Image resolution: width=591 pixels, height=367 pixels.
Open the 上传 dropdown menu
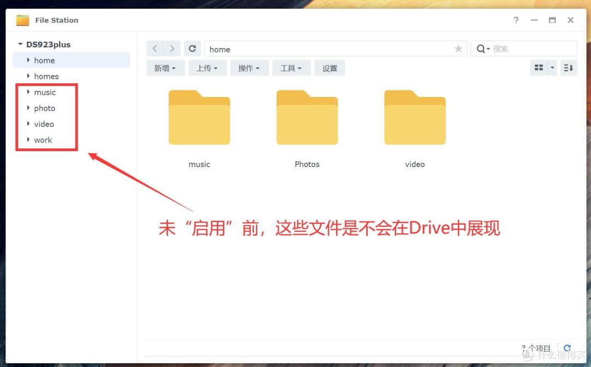point(207,68)
